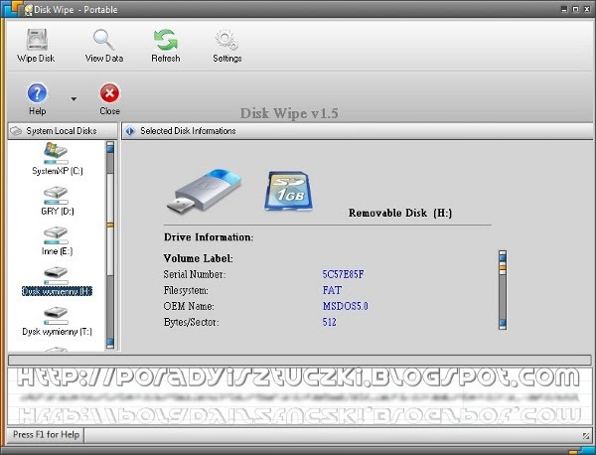
Task: Click the Press F1 for Help status text
Action: 46,434
